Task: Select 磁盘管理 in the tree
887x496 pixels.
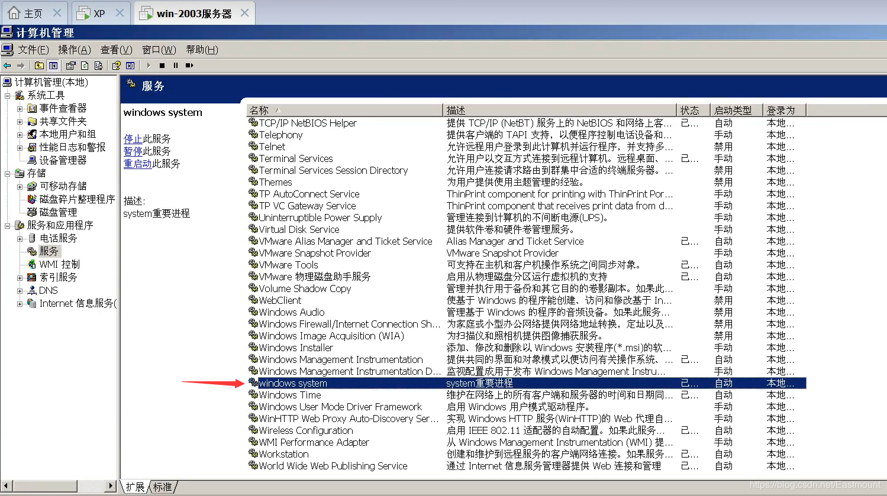Action: pyautogui.click(x=58, y=212)
